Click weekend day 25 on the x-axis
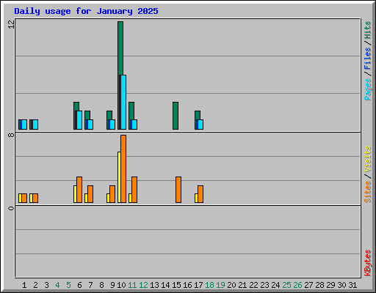 pyautogui.click(x=286, y=285)
